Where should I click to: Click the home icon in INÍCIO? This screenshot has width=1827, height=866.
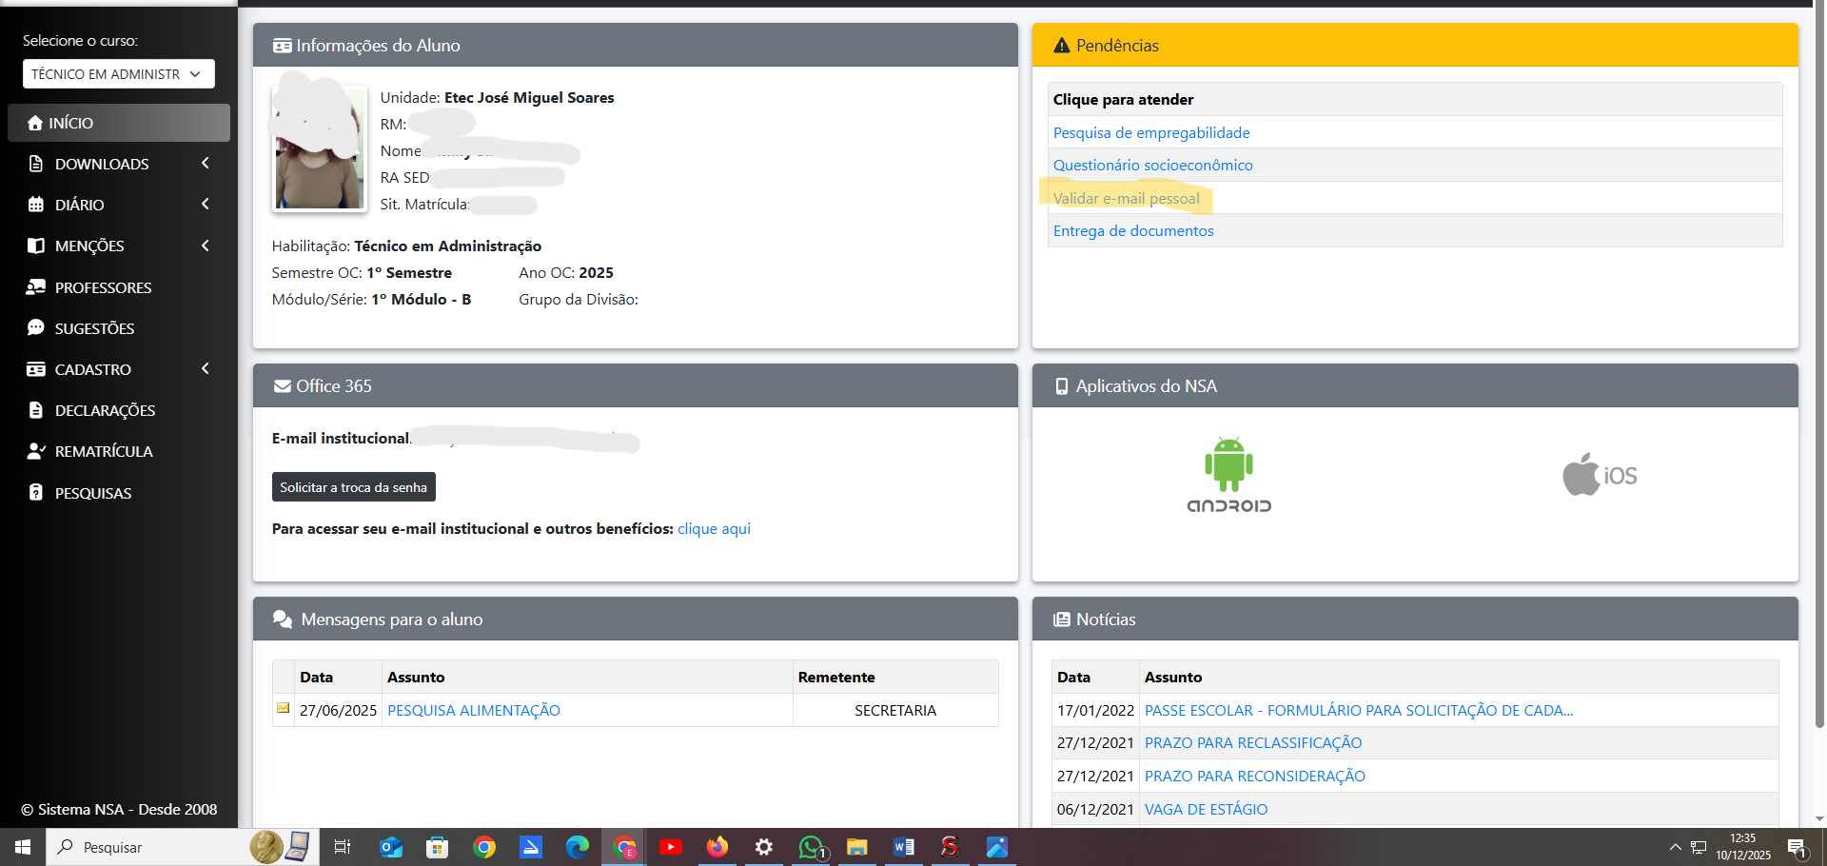pos(35,123)
